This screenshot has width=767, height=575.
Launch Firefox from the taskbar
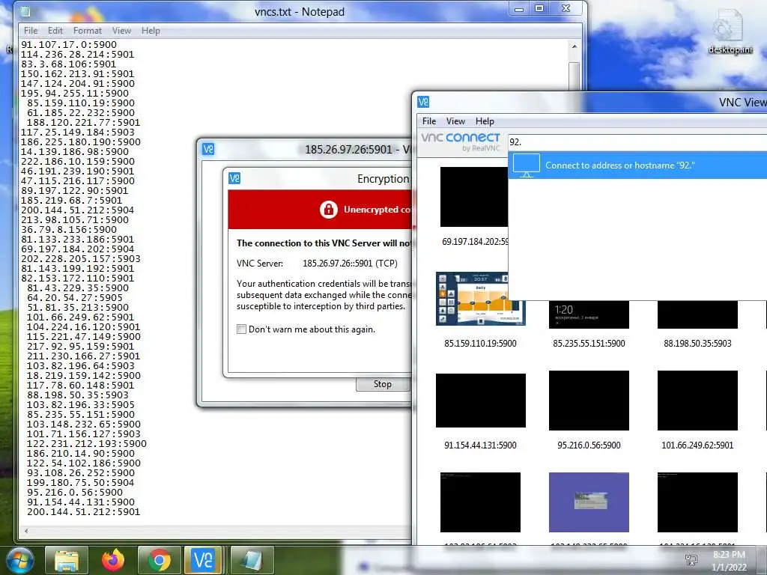click(x=113, y=560)
